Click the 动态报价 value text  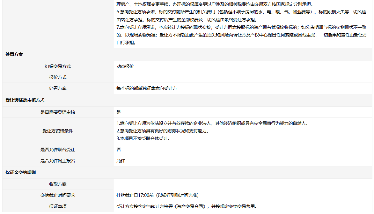tap(125, 66)
